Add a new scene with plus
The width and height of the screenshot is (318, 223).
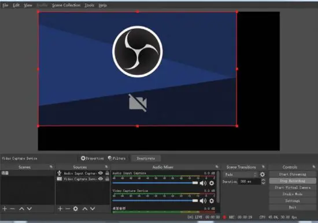pyautogui.click(x=5, y=209)
